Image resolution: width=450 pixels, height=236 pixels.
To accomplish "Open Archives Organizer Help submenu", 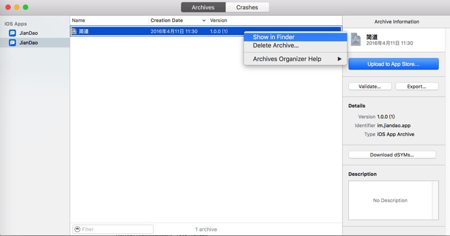I will tap(295, 59).
